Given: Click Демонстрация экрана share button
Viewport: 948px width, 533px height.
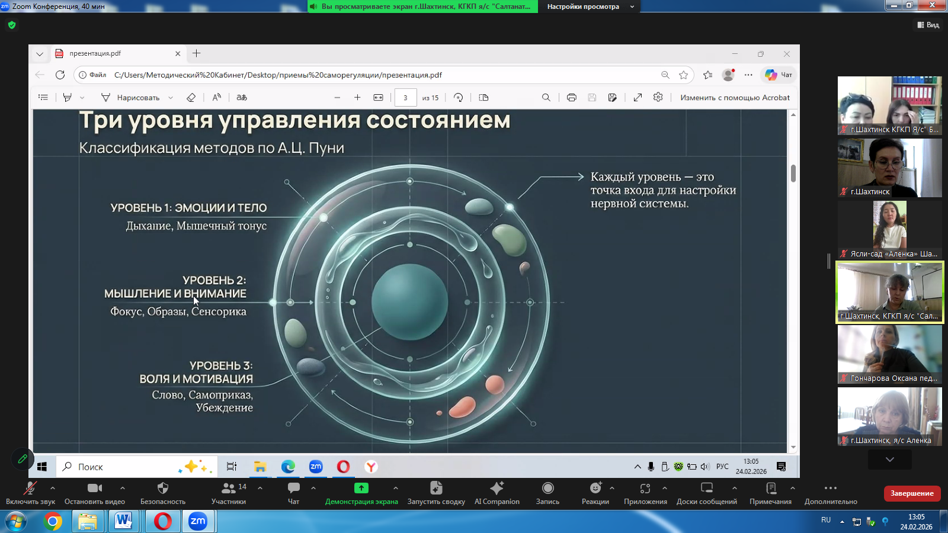Looking at the screenshot, I should pos(361,493).
